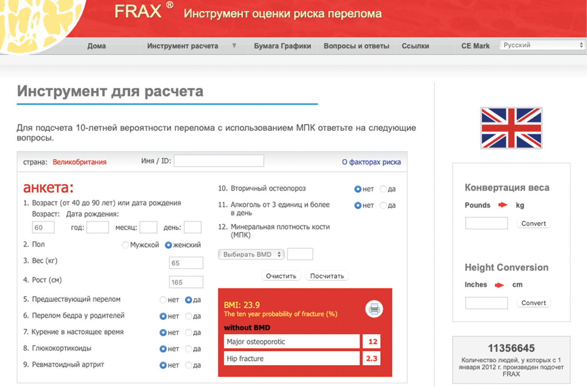Open the Ссылки navigation item
The height and width of the screenshot is (387, 587).
pyautogui.click(x=415, y=46)
